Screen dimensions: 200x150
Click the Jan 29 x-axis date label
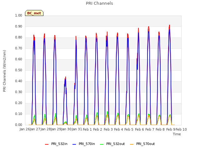pyautogui.click(x=56, y=129)
